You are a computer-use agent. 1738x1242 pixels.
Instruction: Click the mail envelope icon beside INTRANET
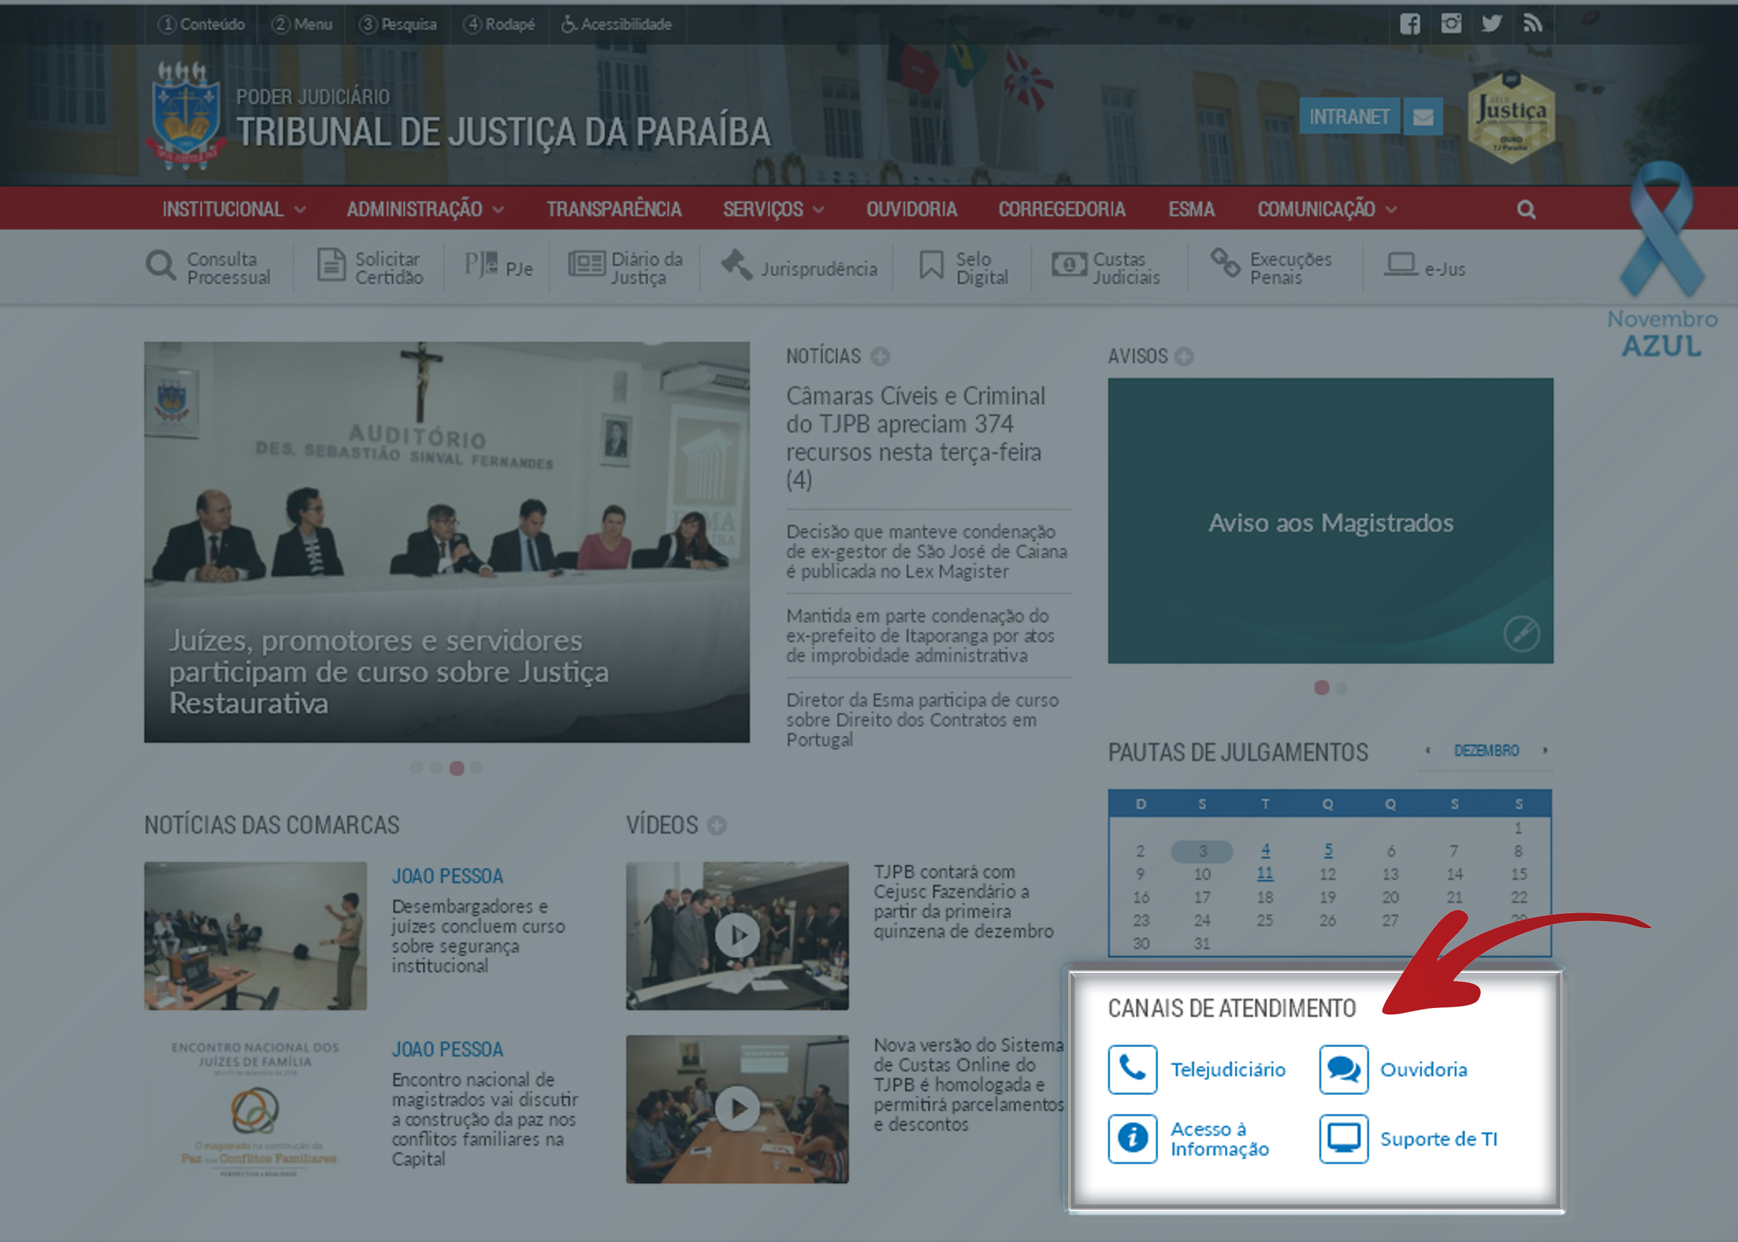click(x=1423, y=116)
